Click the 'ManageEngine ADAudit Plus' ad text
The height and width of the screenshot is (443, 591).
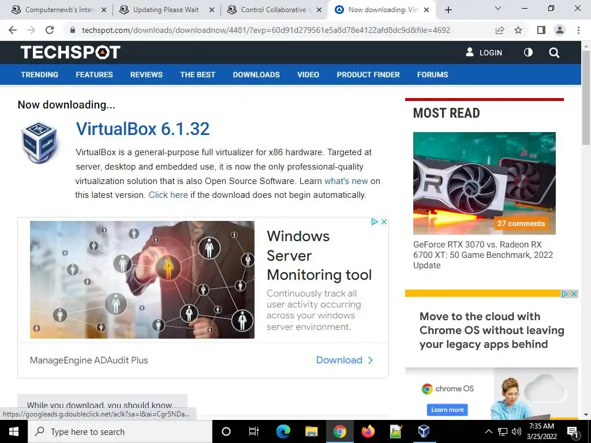coord(89,360)
